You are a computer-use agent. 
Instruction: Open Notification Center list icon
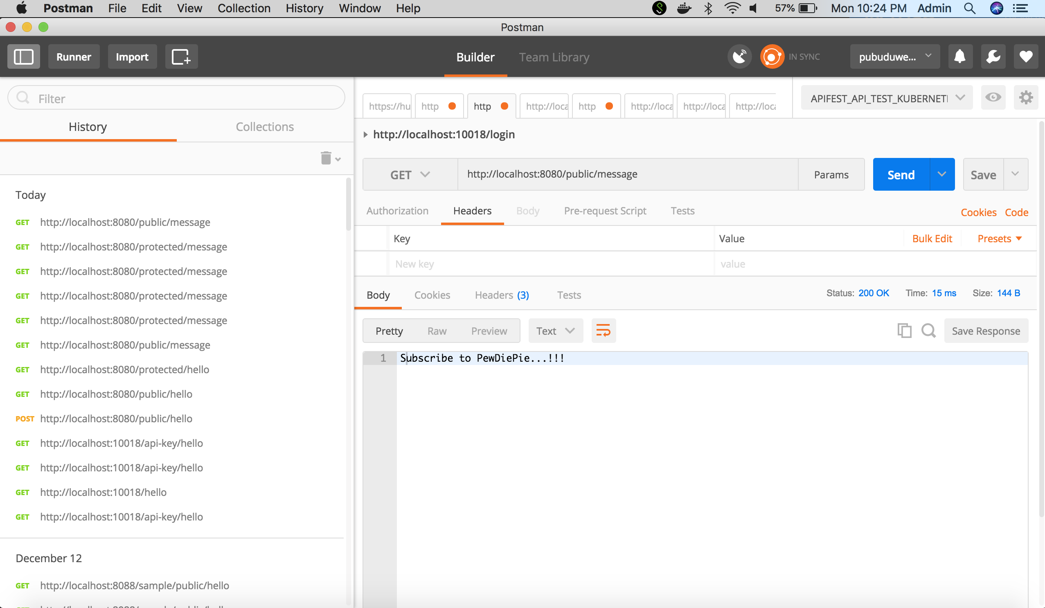click(x=1020, y=8)
